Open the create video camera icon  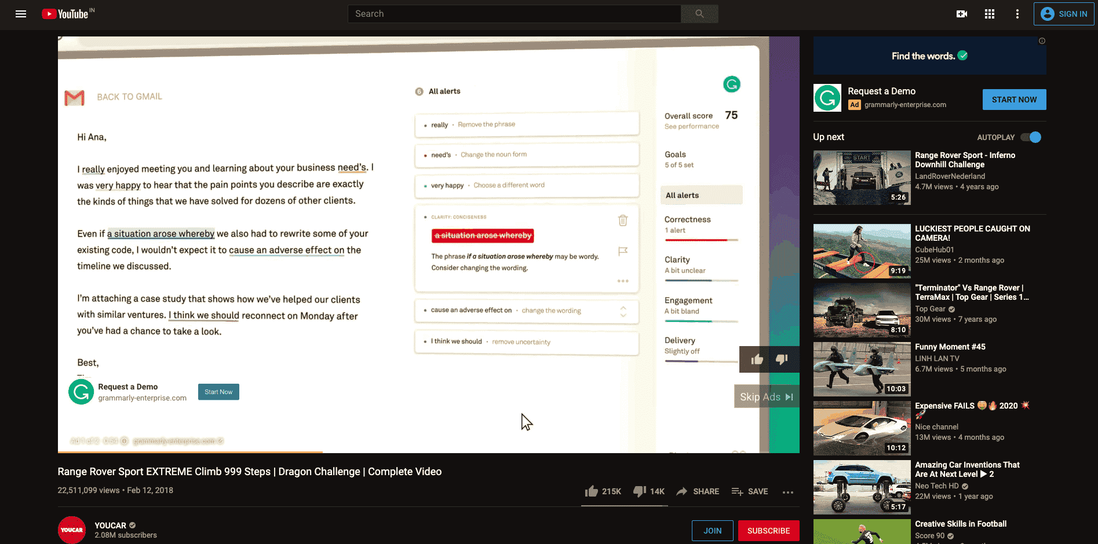pos(961,14)
